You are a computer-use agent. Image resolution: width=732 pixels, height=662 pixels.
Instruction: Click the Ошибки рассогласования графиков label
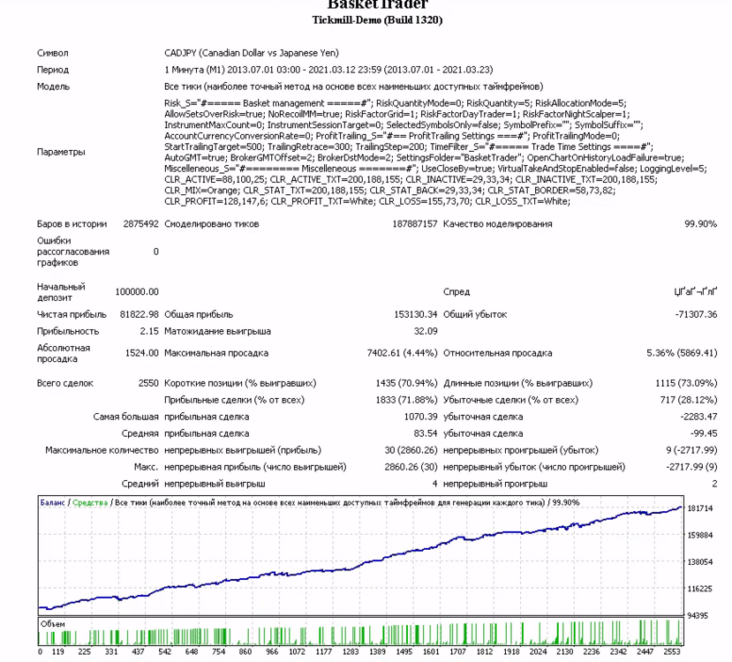[x=73, y=252]
